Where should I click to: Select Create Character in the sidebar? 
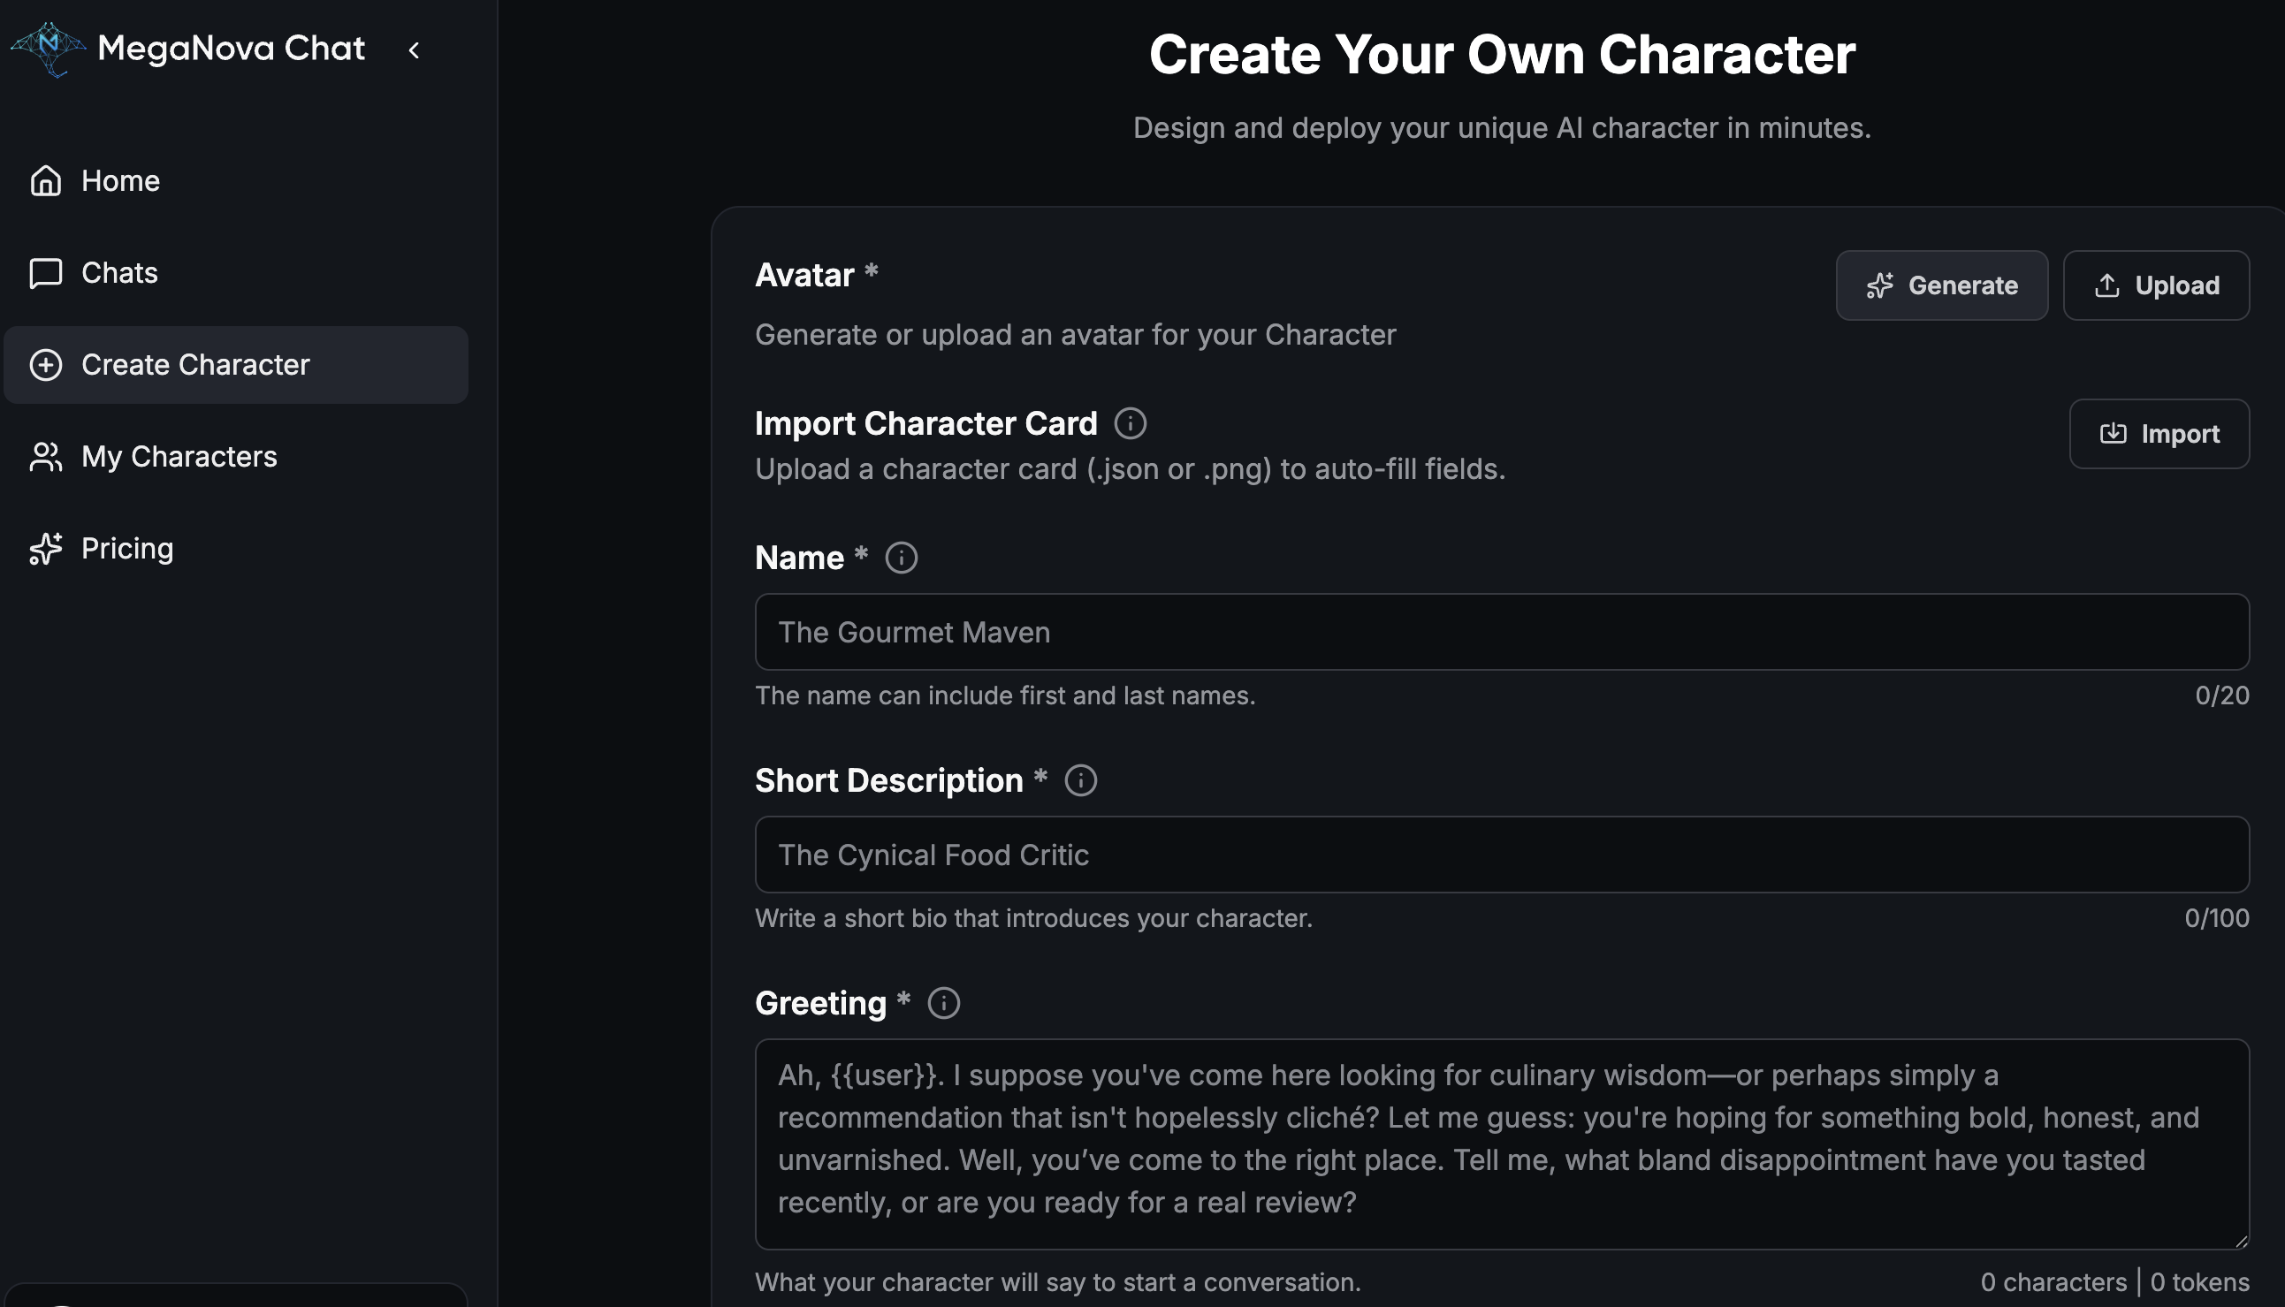tap(194, 364)
